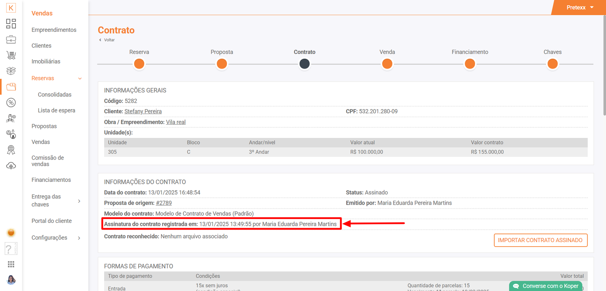The image size is (606, 291).
Task: Open the award ribbon sidebar icon
Action: [x=11, y=150]
